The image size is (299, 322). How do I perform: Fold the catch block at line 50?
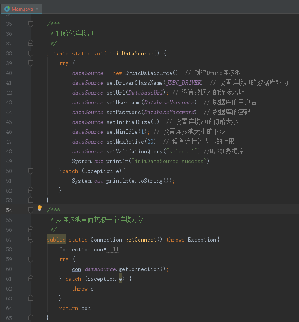(x=31, y=171)
